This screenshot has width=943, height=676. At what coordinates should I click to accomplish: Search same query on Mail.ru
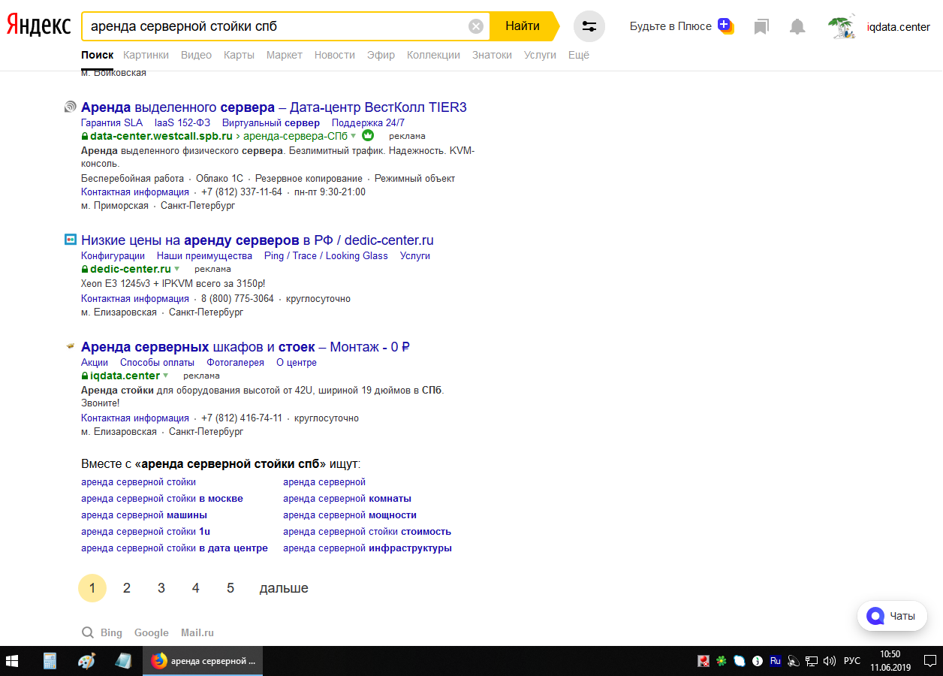197,632
